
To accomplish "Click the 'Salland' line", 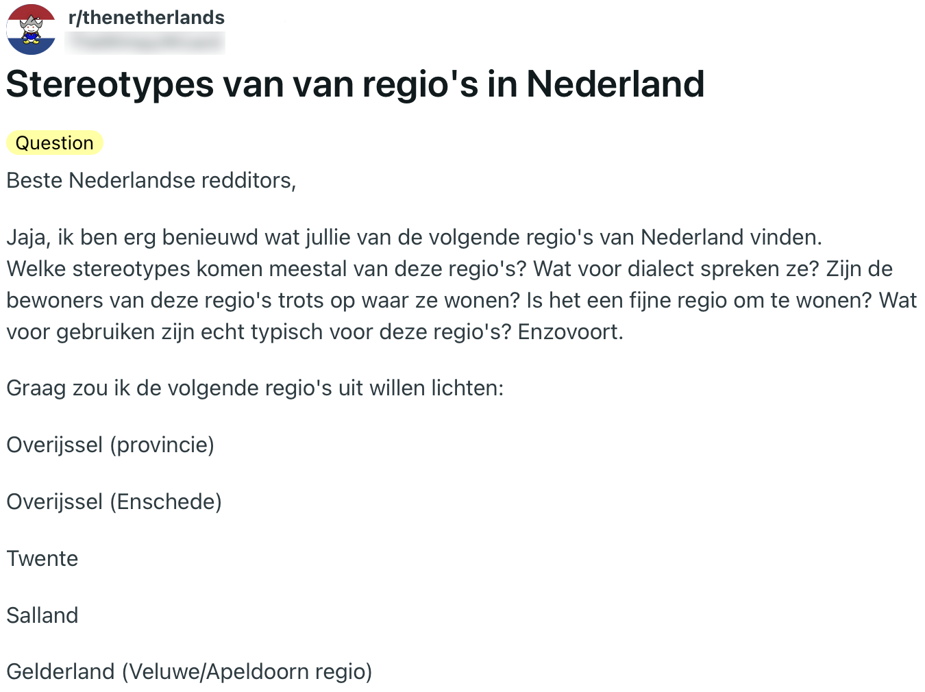I will (42, 615).
